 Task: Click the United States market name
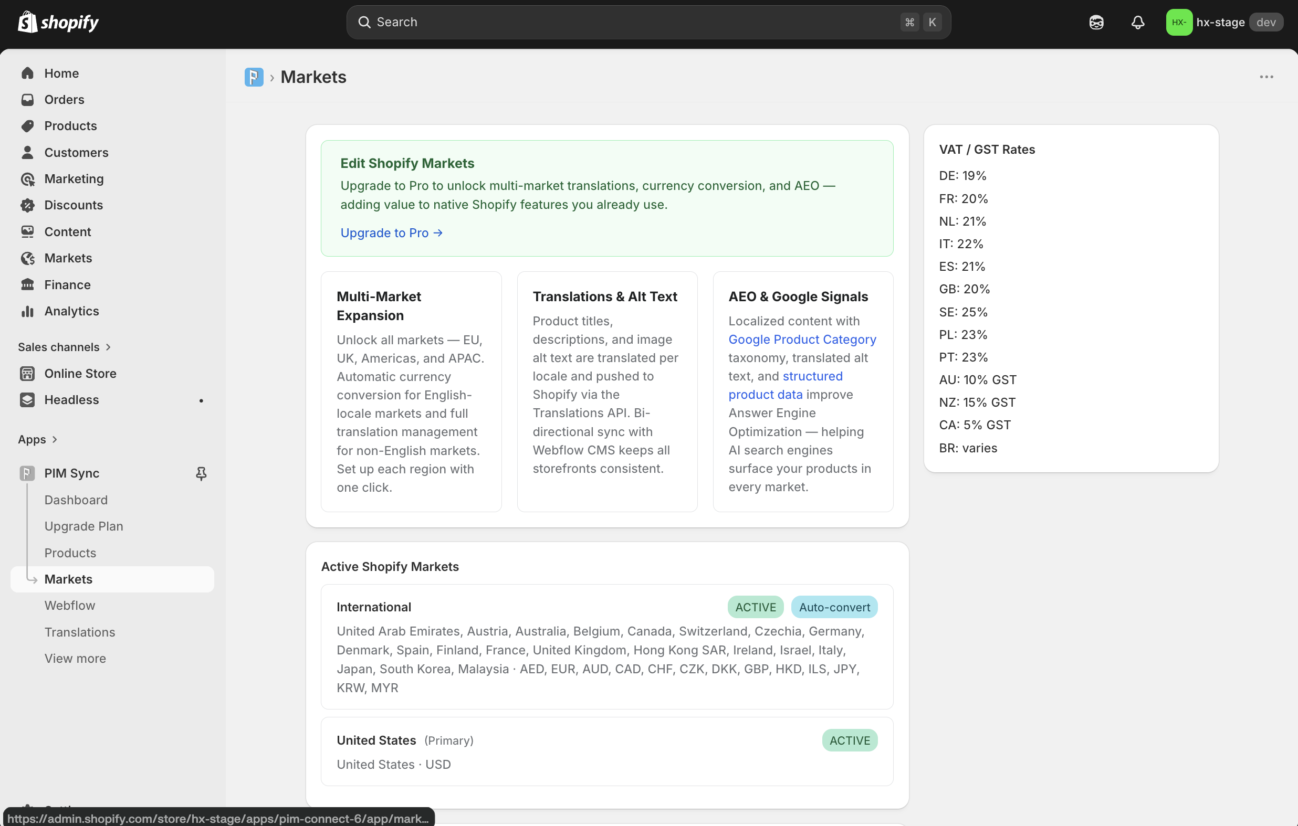coord(376,740)
